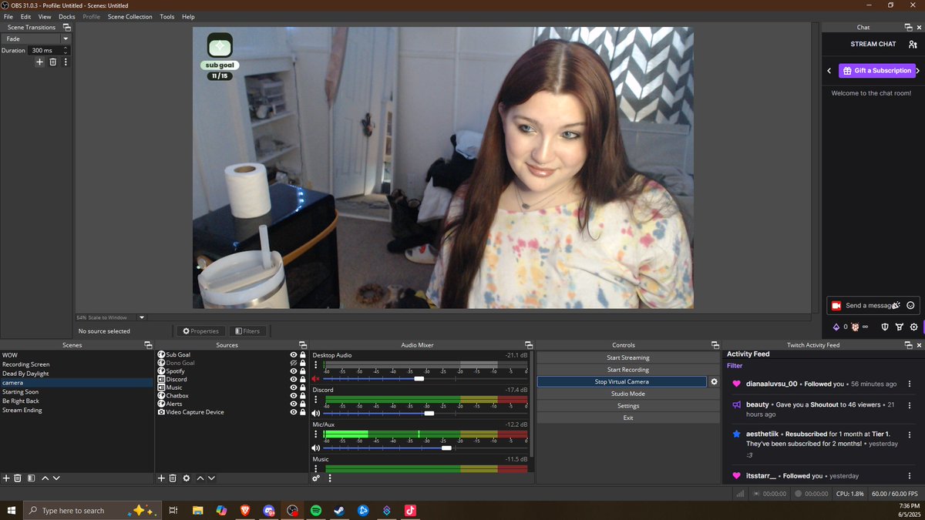Move source down in Sources list

click(x=211, y=478)
